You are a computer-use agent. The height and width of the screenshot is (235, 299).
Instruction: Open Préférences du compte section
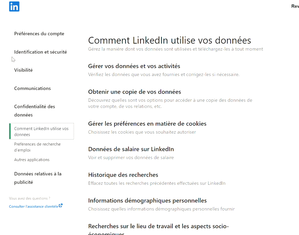pos(39,34)
